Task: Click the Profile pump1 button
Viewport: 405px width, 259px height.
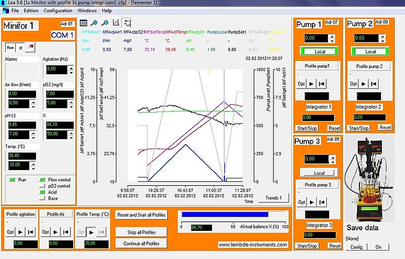Action: [x=317, y=66]
